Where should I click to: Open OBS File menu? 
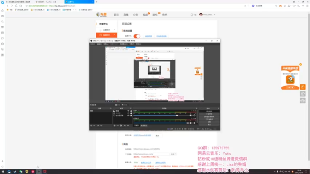click(x=93, y=44)
